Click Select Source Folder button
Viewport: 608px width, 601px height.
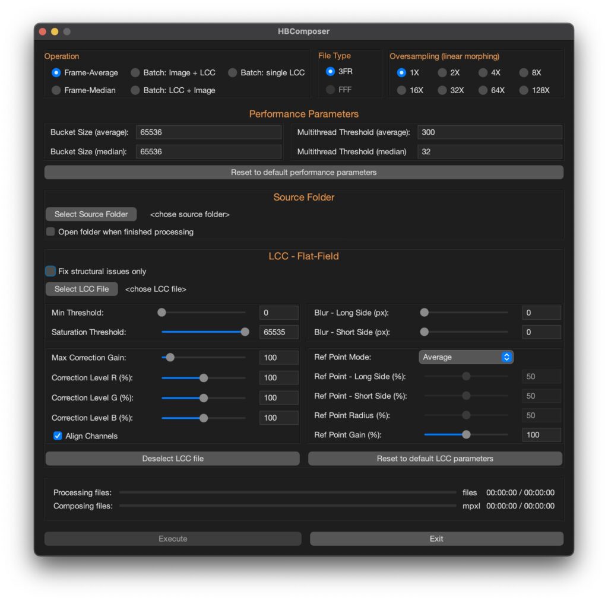pos(91,214)
